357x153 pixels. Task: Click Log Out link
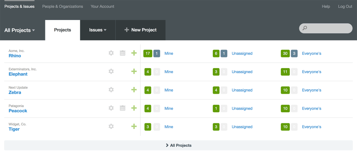[345, 6]
